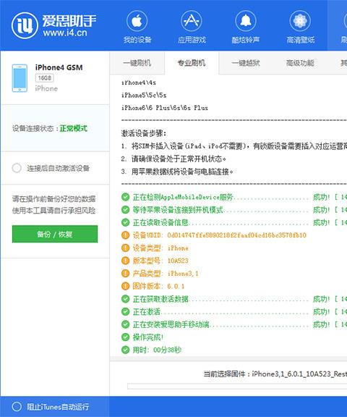Click the 备份 / 恢复 button
This screenshot has width=347, height=417.
(55, 234)
